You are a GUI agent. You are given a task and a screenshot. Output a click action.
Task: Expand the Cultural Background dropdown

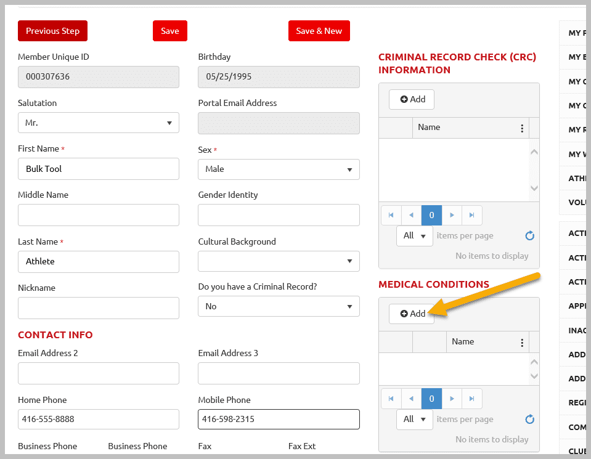pos(279,261)
